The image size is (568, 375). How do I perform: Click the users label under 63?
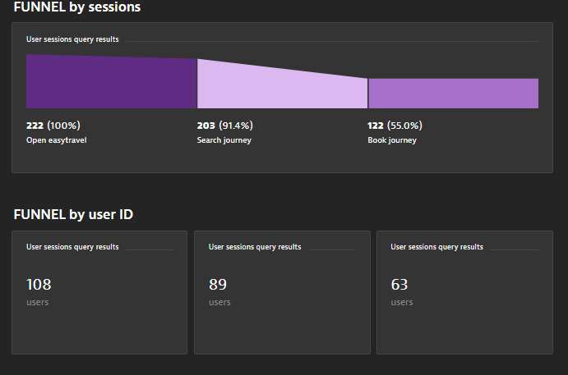402,302
